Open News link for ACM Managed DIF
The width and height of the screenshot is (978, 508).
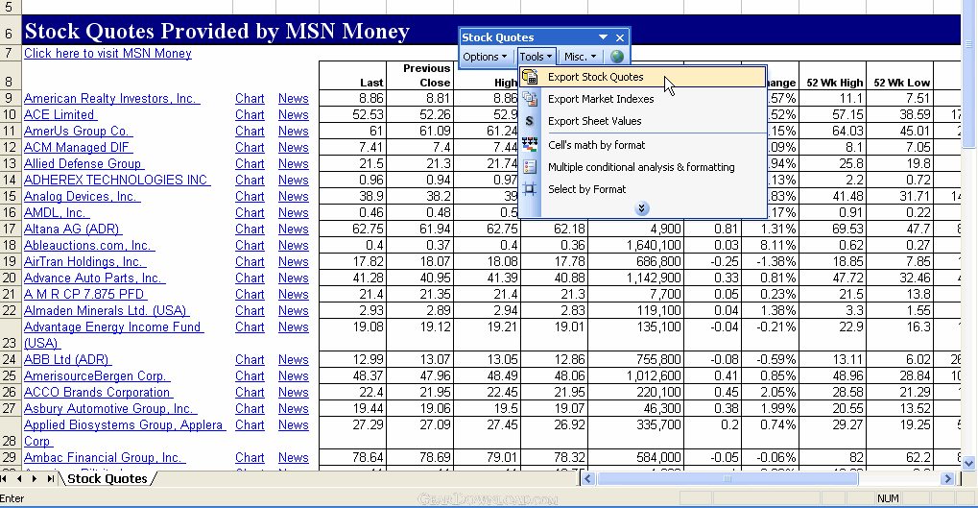coord(293,147)
